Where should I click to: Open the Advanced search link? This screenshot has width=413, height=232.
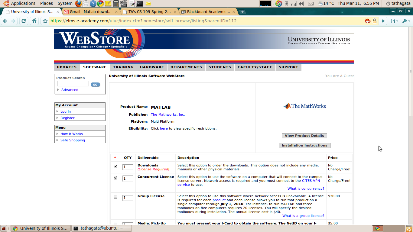[x=70, y=90]
